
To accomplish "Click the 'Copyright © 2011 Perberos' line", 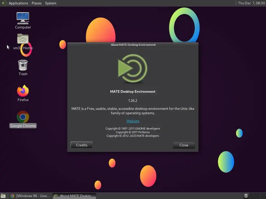I will [133, 132].
